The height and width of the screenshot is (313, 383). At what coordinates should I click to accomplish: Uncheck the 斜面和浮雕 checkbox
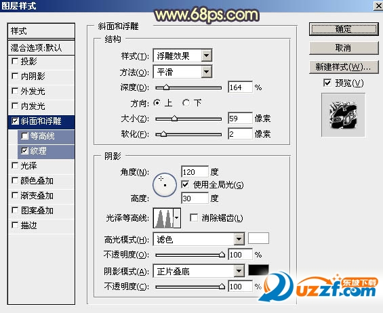tap(15, 121)
